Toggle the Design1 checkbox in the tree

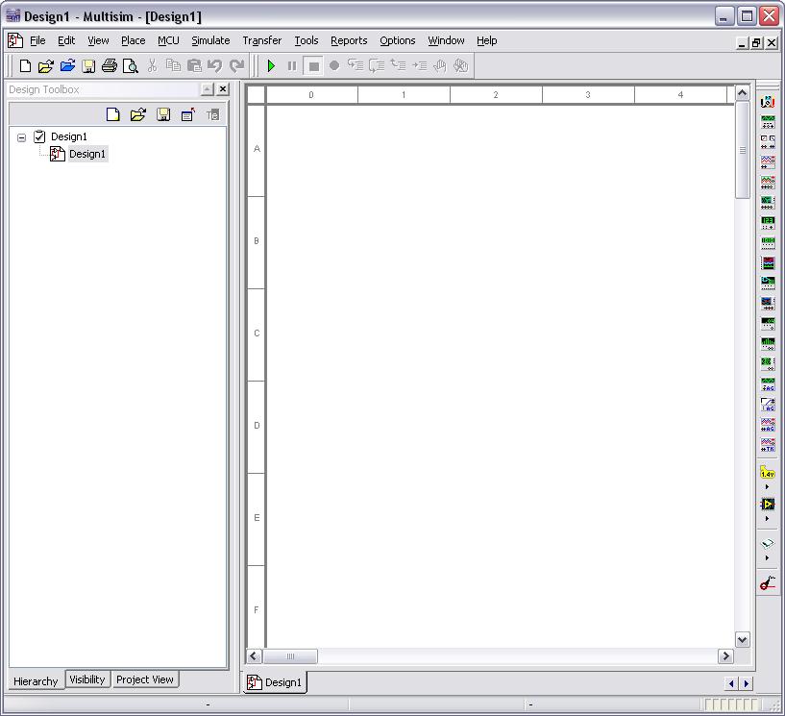(39, 136)
